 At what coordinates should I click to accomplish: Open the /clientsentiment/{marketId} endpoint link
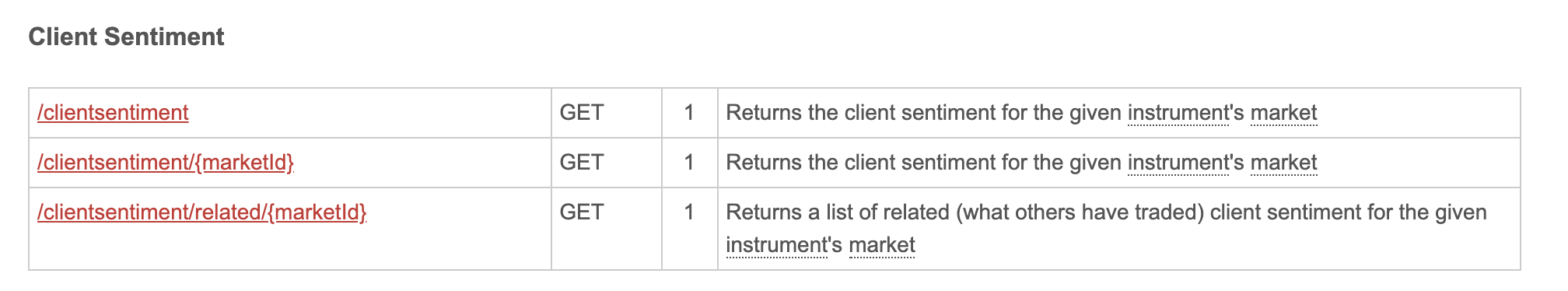pyautogui.click(x=166, y=163)
